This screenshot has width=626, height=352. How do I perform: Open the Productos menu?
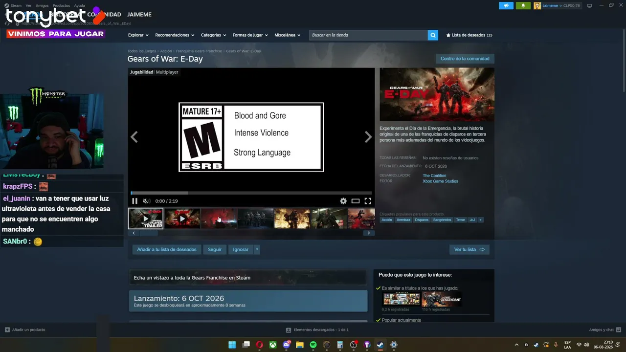pos(61,5)
